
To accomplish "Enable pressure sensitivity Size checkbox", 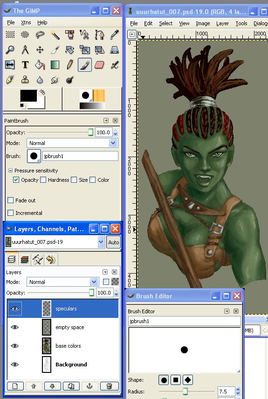I will [74, 180].
